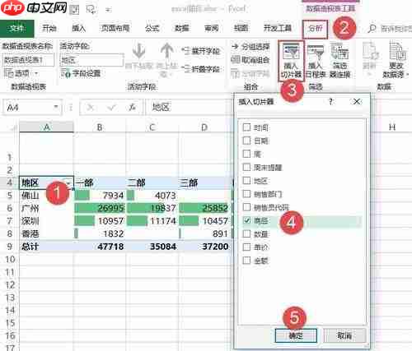Click the insert function fx icon
The image size is (412, 351).
[x=132, y=108]
